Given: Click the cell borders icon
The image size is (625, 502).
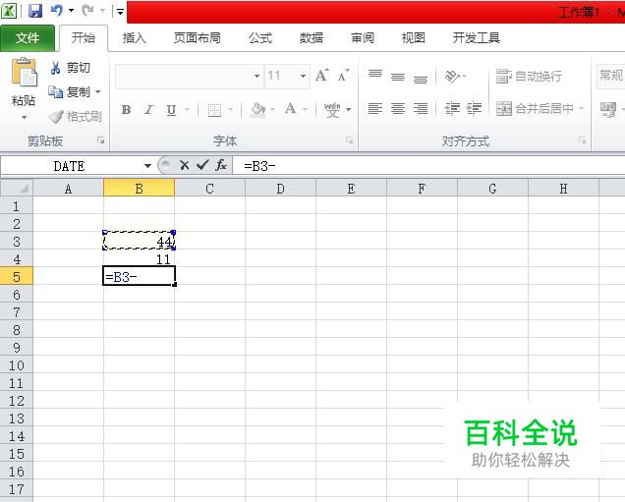Looking at the screenshot, I should [x=214, y=110].
